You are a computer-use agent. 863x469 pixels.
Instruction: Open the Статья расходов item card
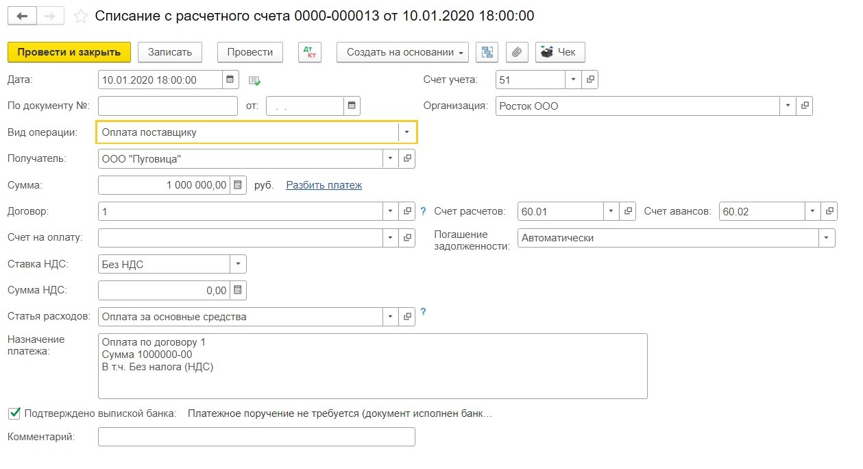pos(407,317)
